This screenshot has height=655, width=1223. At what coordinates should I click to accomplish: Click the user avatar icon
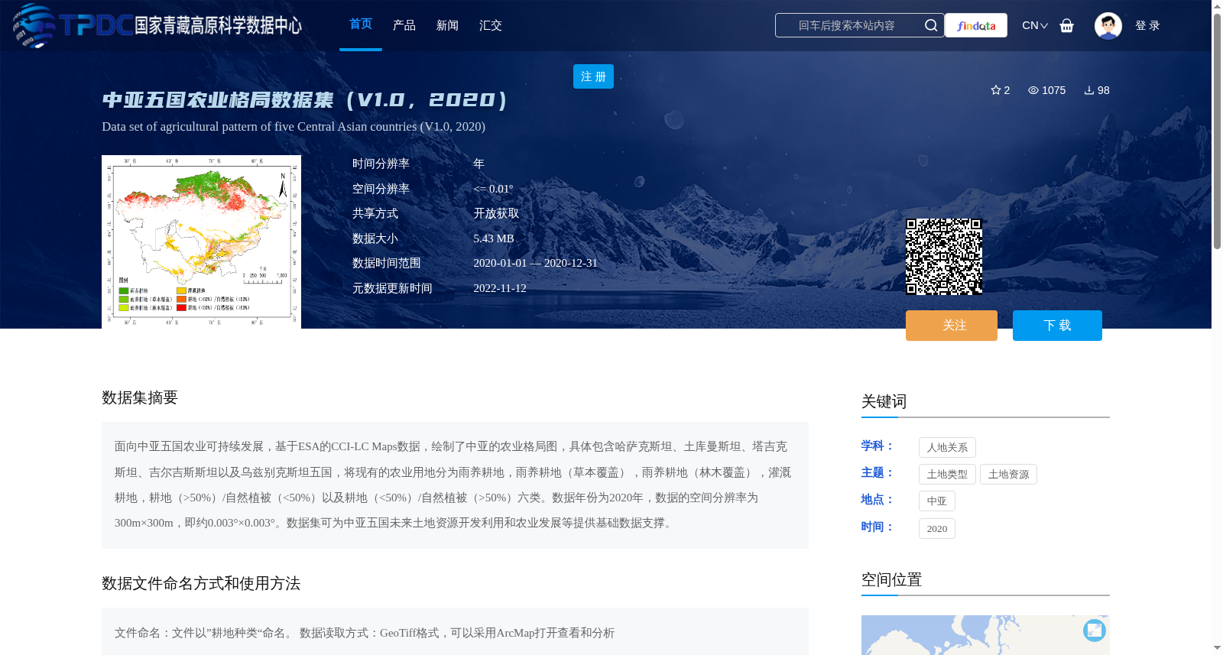tap(1108, 25)
